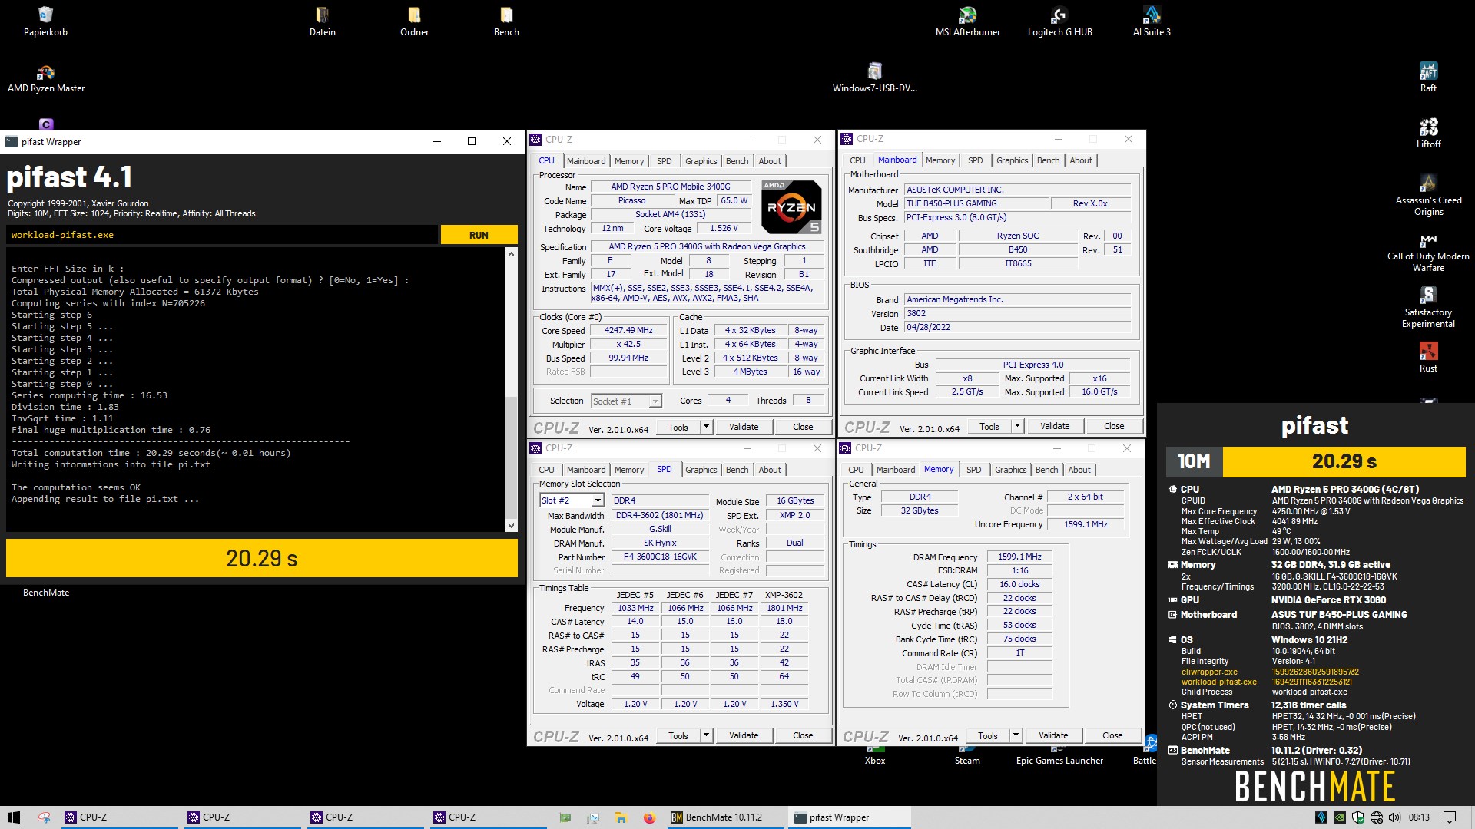Switch to BenchMate 10.11.2 taskbar button
This screenshot has height=829, width=1475.
pyautogui.click(x=726, y=817)
